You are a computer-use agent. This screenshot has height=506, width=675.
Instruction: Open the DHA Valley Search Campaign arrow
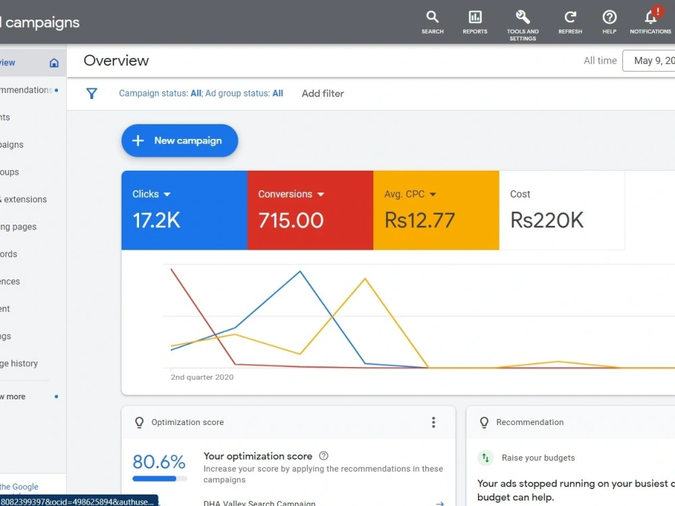440,503
